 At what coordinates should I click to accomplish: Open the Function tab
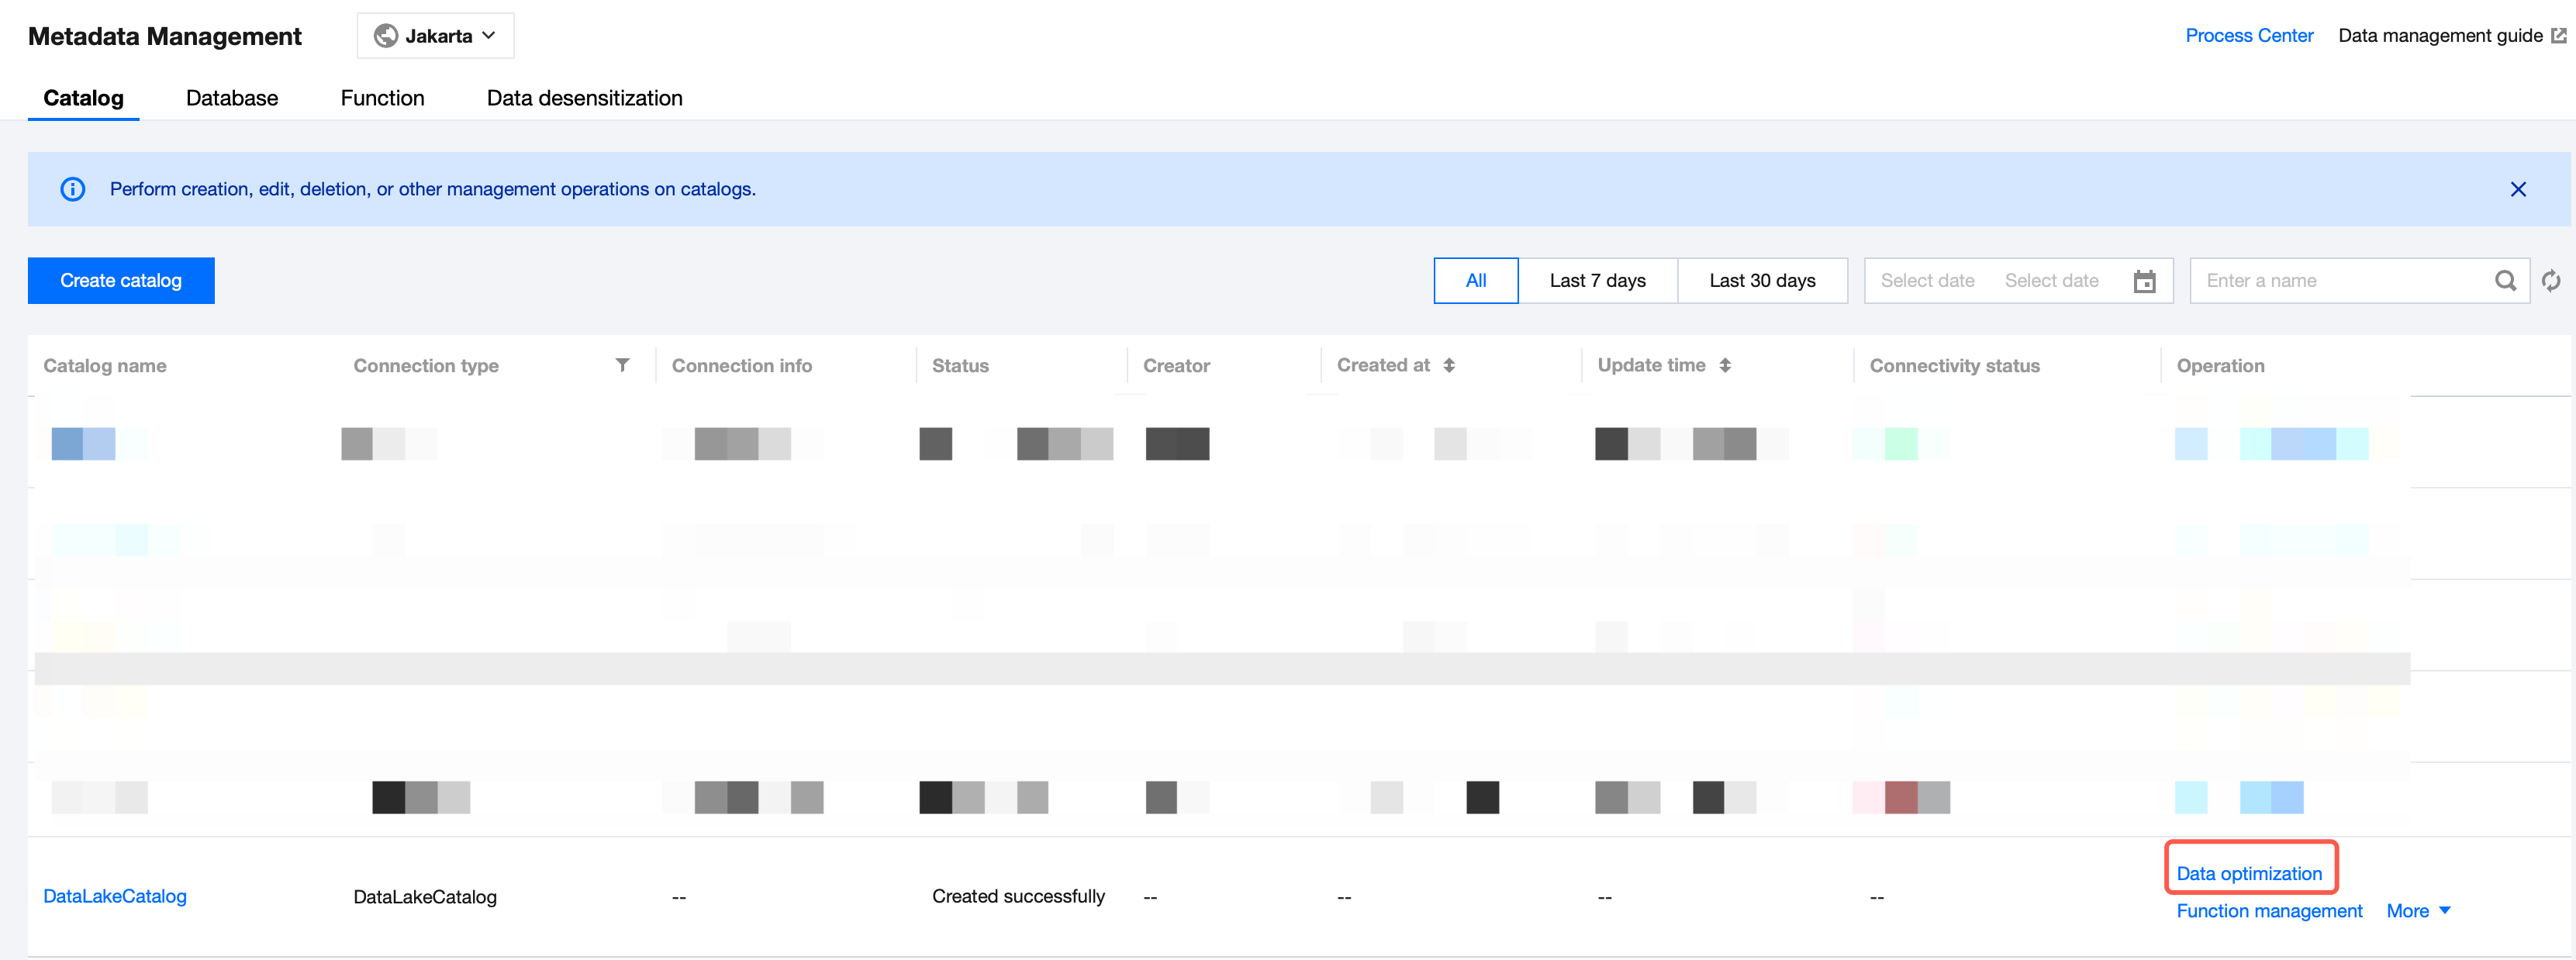click(x=382, y=98)
